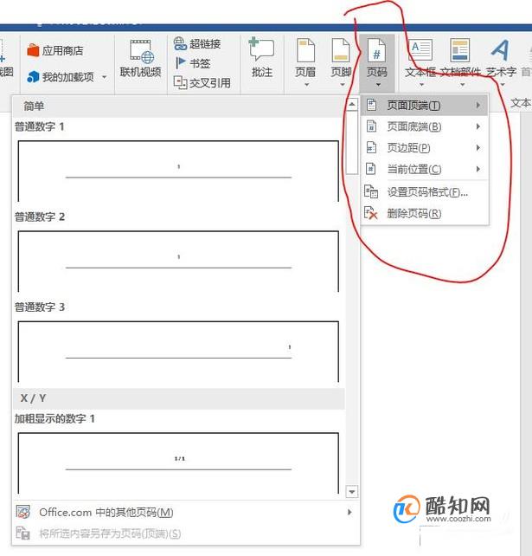Screen dimensions: 532x556
Task: Pick the 普通数字 1 page number thumbnail
Action: pyautogui.click(x=178, y=171)
